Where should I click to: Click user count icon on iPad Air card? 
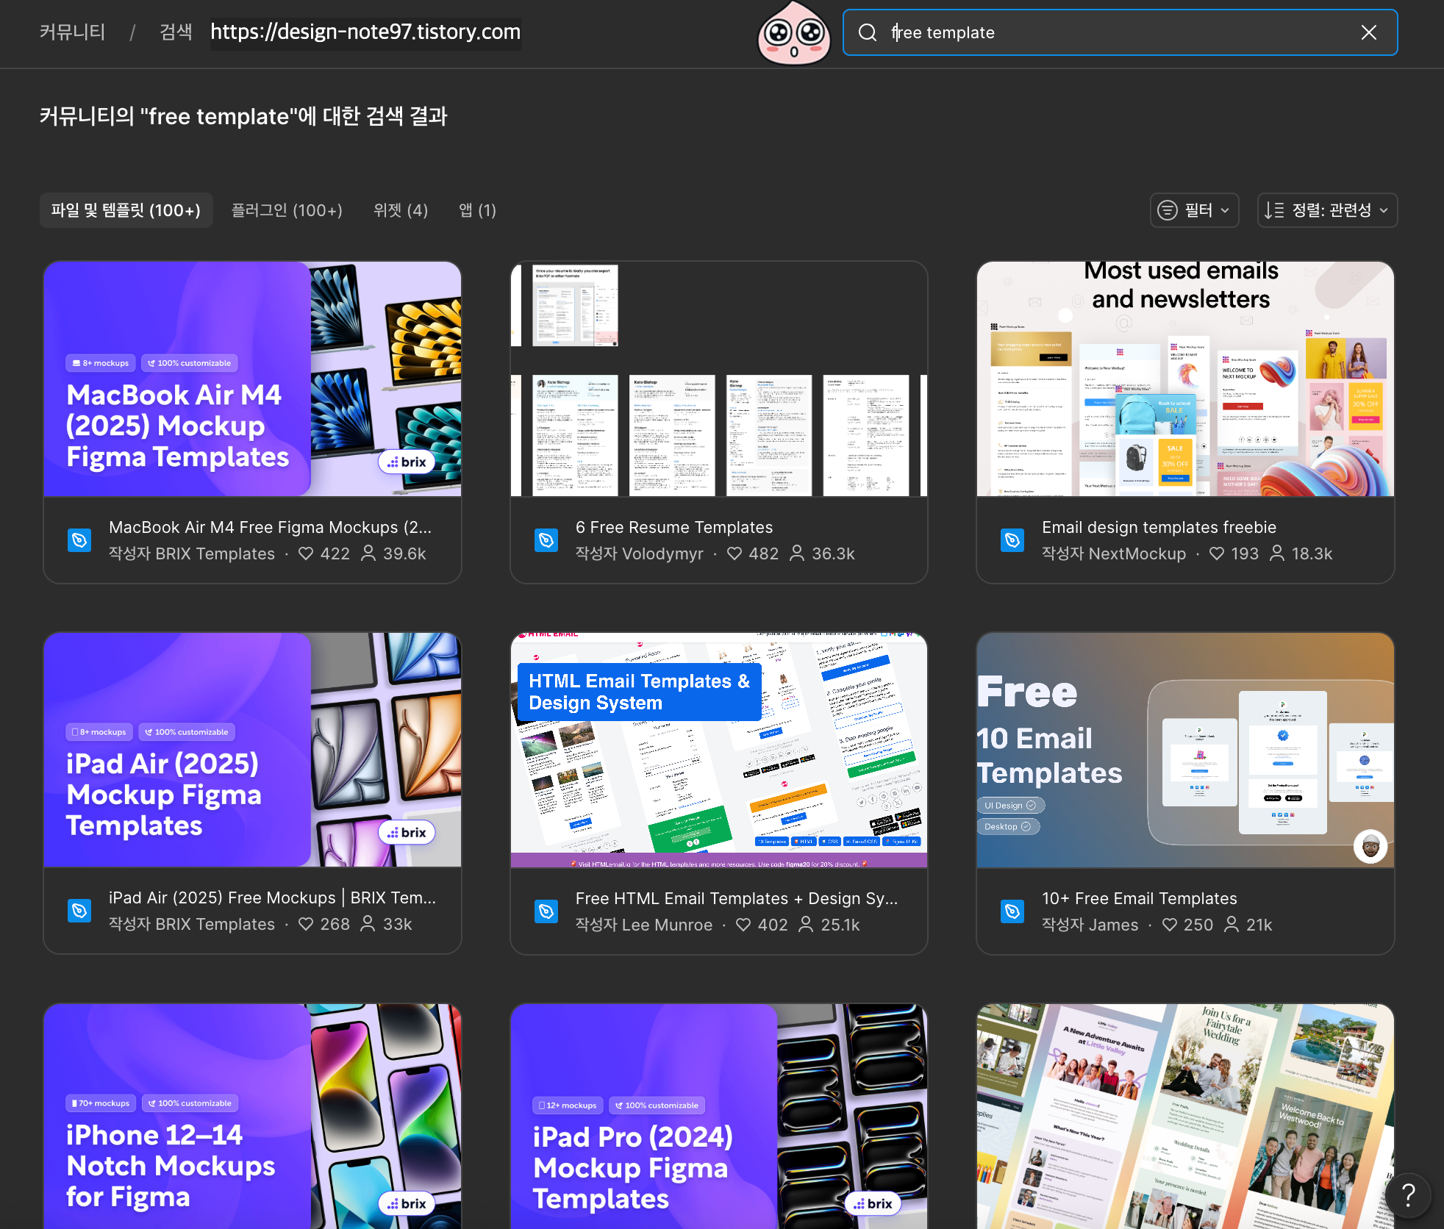coord(368,924)
